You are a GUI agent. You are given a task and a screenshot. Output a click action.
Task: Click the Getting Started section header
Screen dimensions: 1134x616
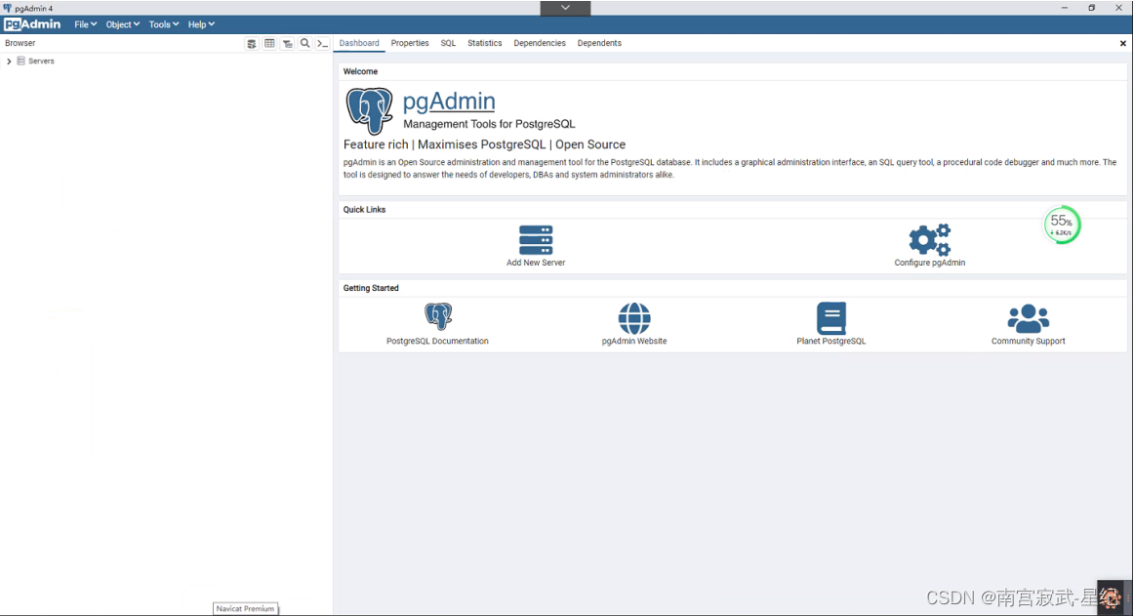pyautogui.click(x=371, y=288)
